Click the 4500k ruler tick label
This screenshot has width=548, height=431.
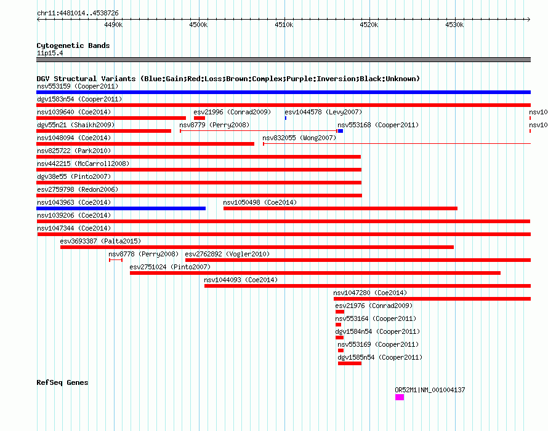point(198,25)
